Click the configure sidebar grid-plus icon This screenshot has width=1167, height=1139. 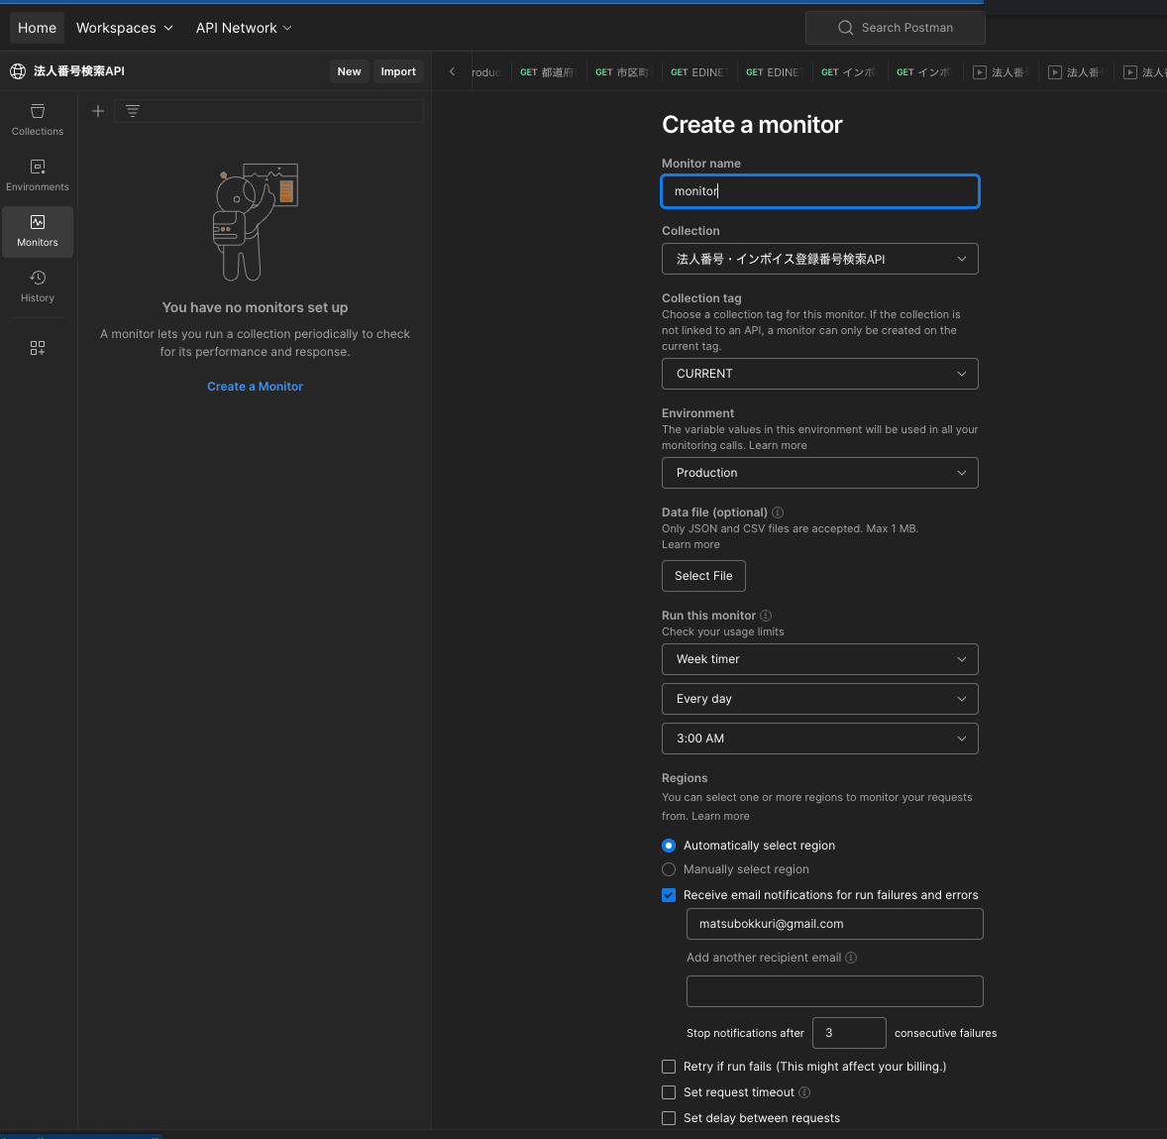point(38,348)
